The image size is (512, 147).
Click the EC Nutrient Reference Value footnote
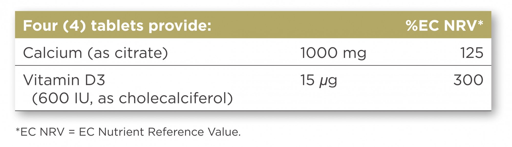click(128, 132)
